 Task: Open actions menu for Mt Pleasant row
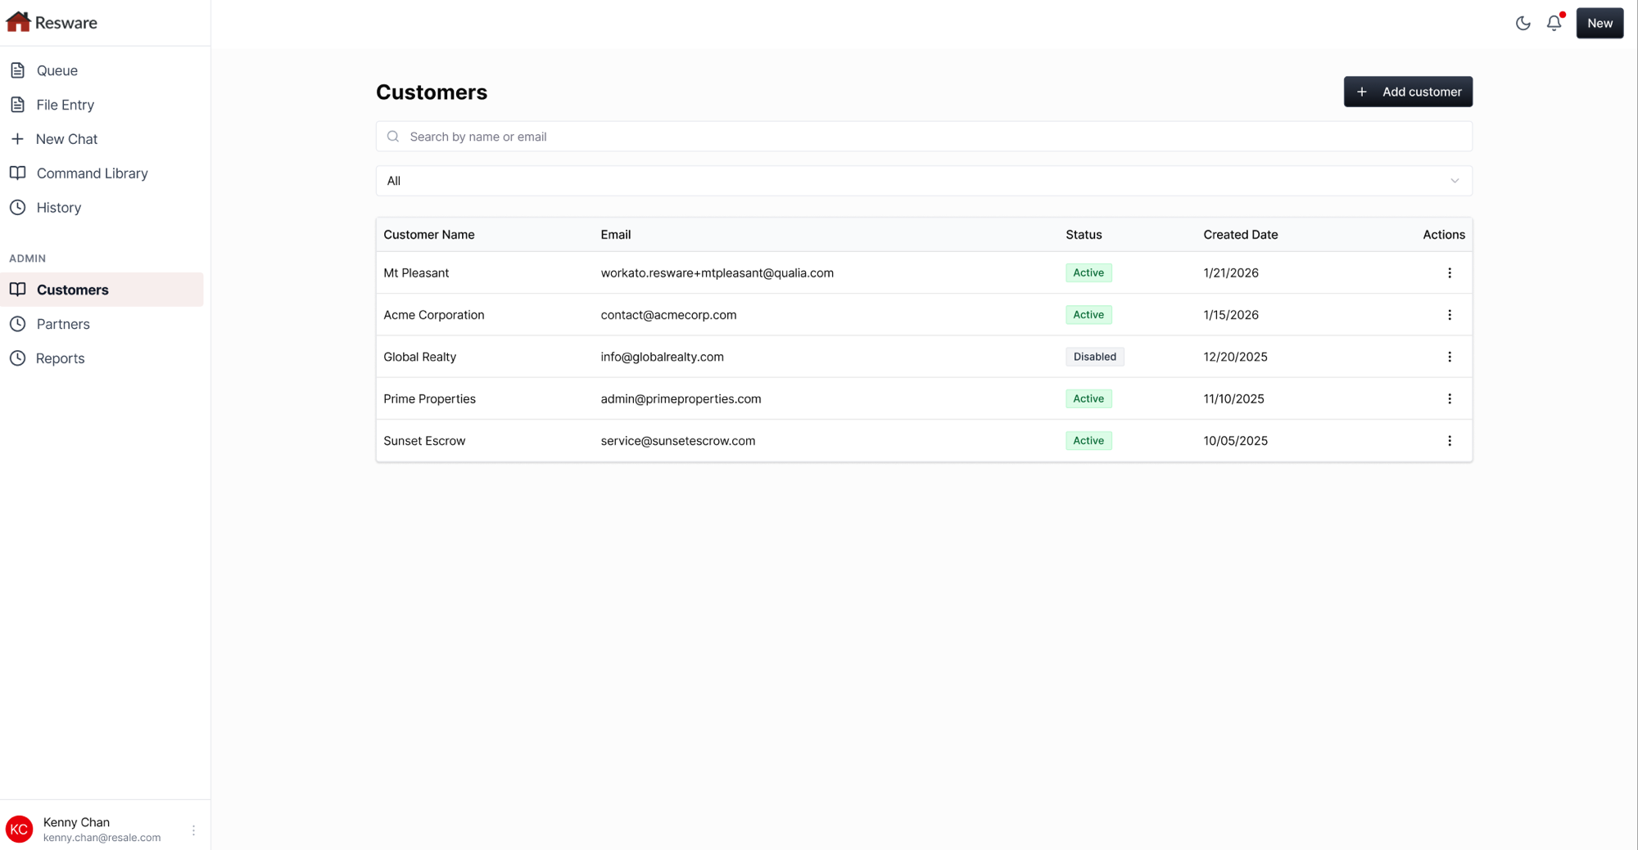[x=1449, y=273]
